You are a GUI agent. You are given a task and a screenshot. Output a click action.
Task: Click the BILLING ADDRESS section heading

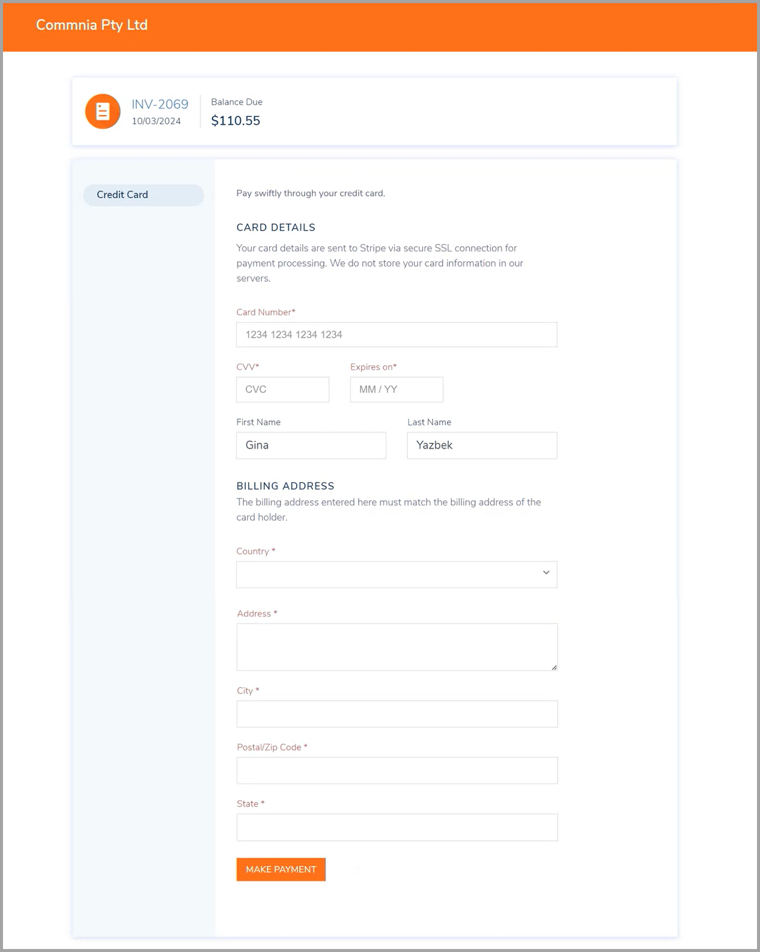pos(285,485)
